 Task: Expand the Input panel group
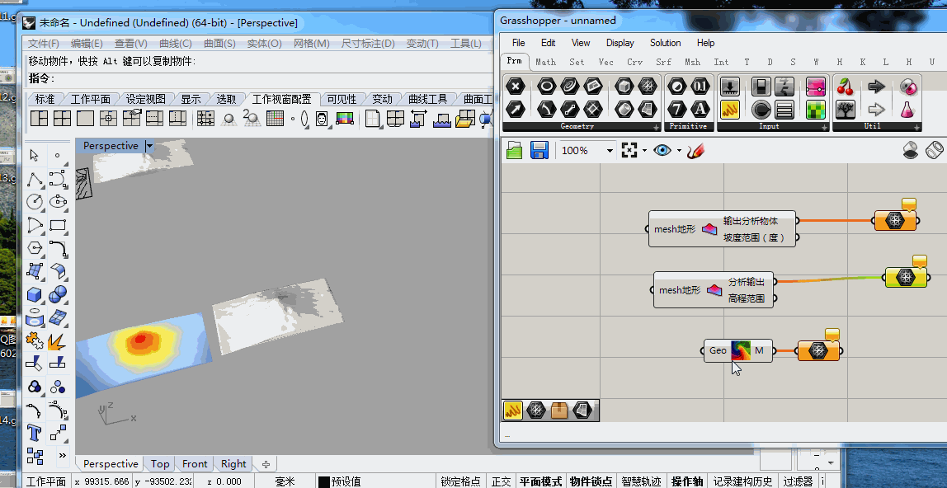824,127
